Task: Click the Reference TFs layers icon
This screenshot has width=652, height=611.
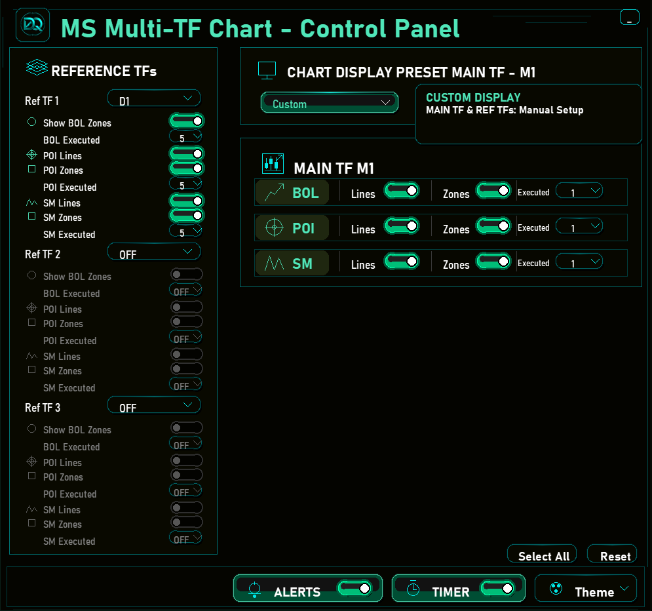Action: pos(37,68)
